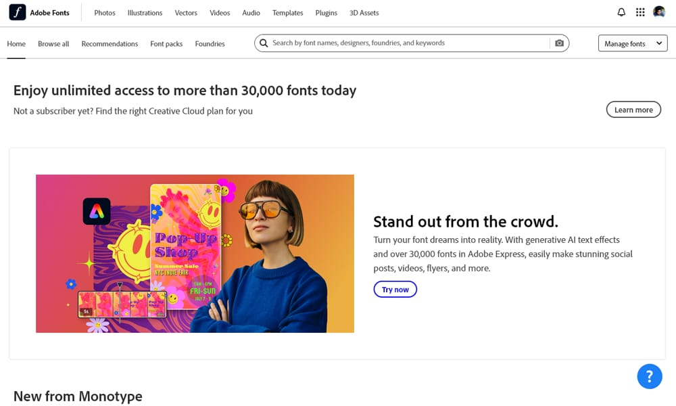Go to the Foundries section

pos(210,43)
